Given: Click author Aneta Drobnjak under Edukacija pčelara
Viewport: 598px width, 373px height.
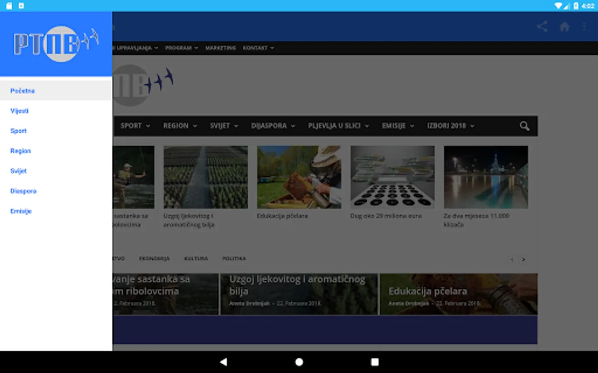Looking at the screenshot, I should (x=409, y=304).
